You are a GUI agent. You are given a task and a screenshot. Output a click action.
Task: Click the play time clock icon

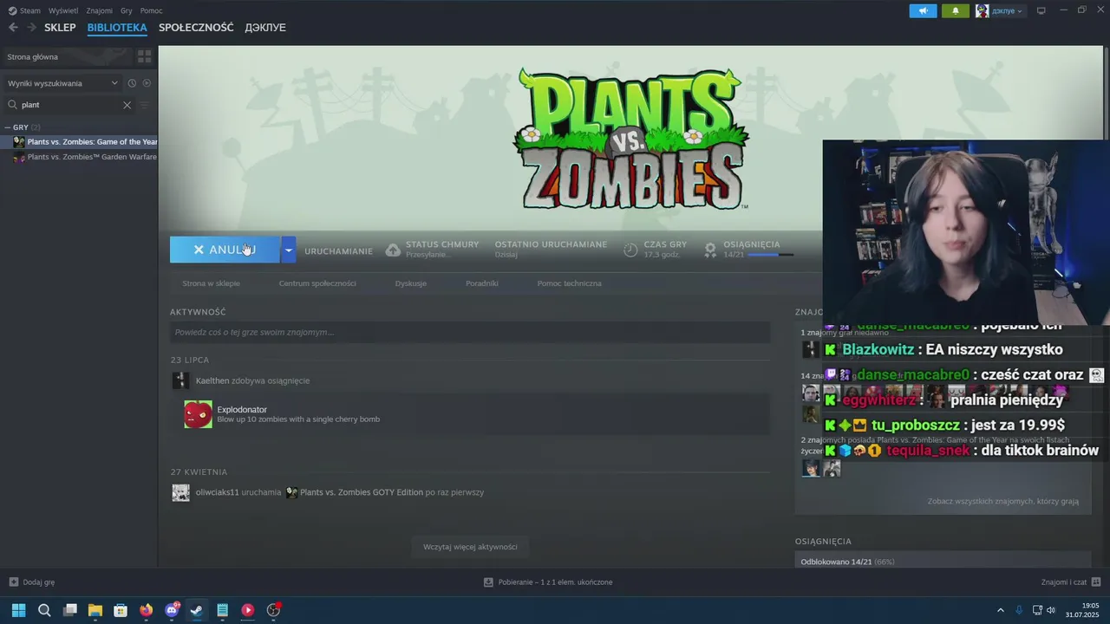[630, 250]
